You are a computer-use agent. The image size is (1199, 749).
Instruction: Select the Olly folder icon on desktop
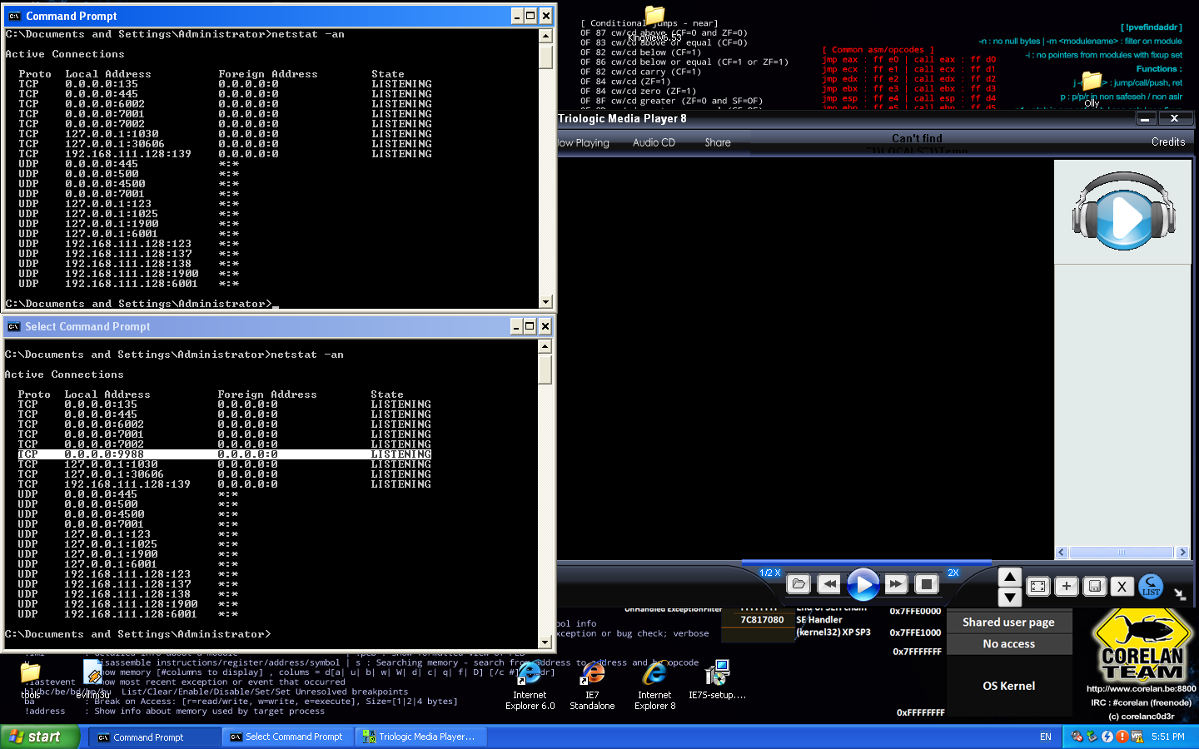tap(1092, 89)
